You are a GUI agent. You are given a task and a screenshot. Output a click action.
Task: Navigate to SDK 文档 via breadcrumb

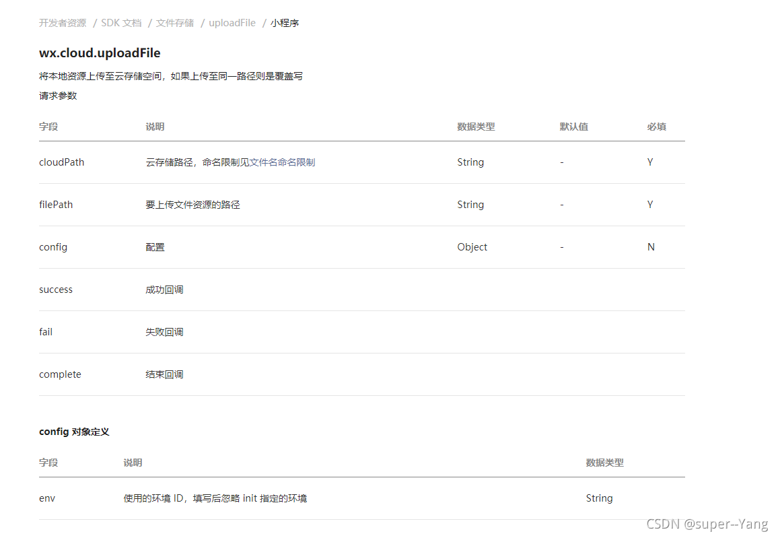click(x=121, y=22)
